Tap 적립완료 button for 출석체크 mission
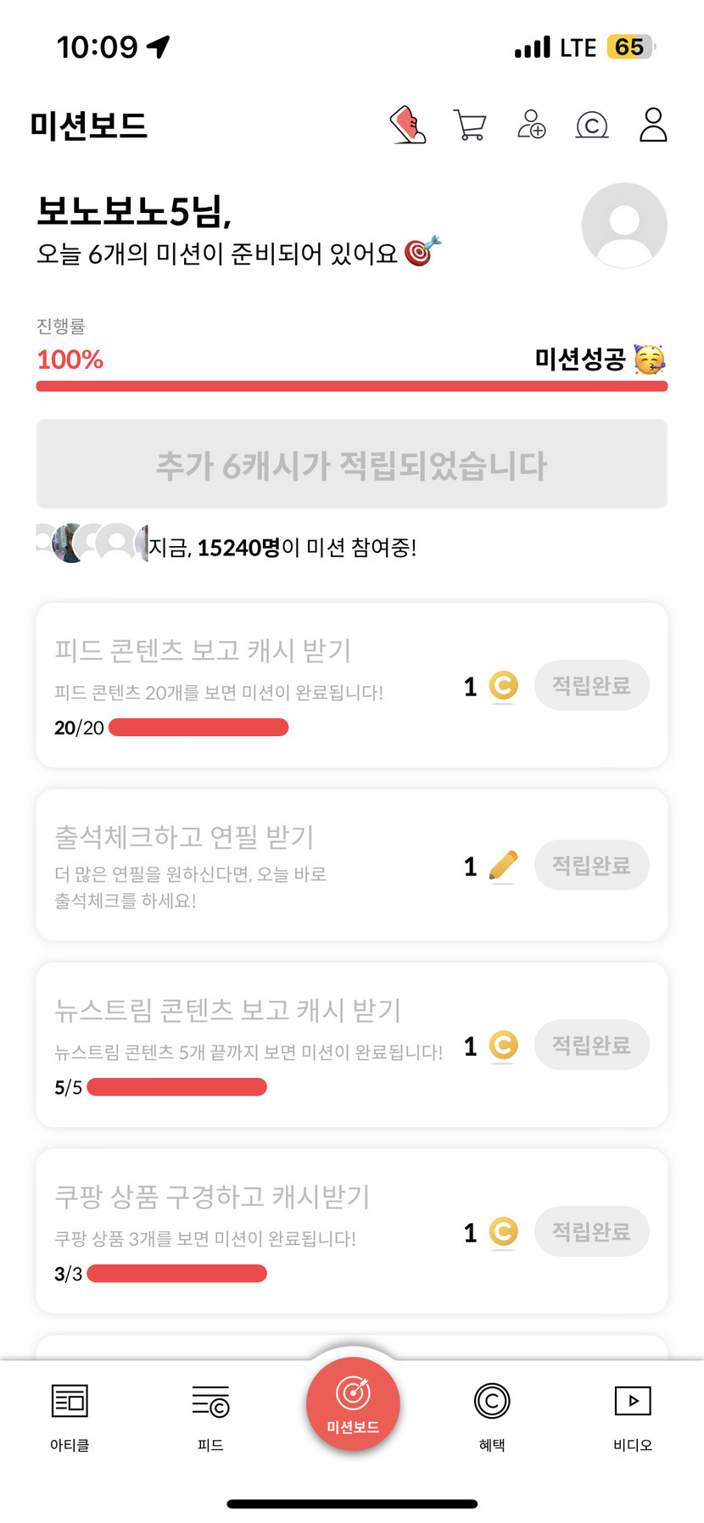The height and width of the screenshot is (1523, 704). [x=592, y=866]
